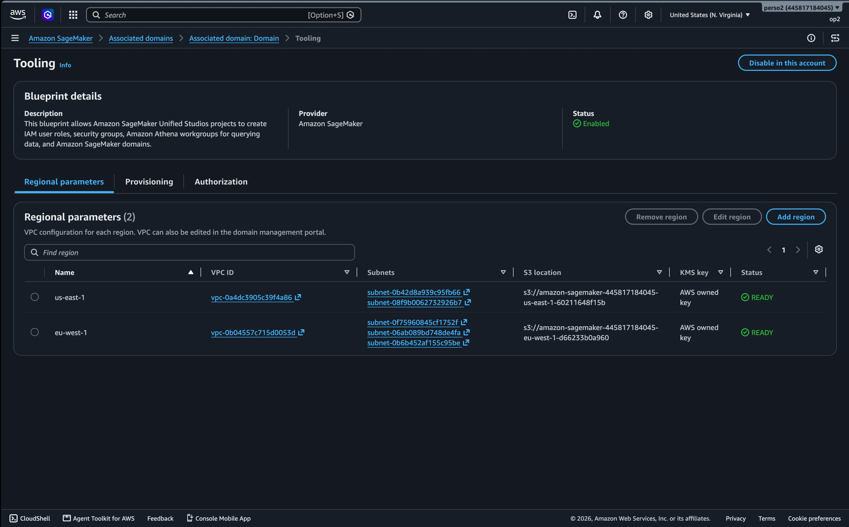Open the services grid menu
Screen dimensions: 849x527
pos(73,15)
